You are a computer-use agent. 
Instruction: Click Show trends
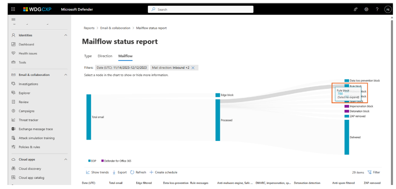[x=97, y=172]
